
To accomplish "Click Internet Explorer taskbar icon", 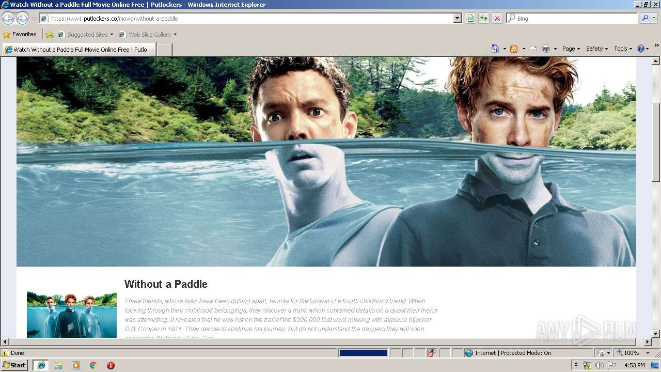I will 41,365.
